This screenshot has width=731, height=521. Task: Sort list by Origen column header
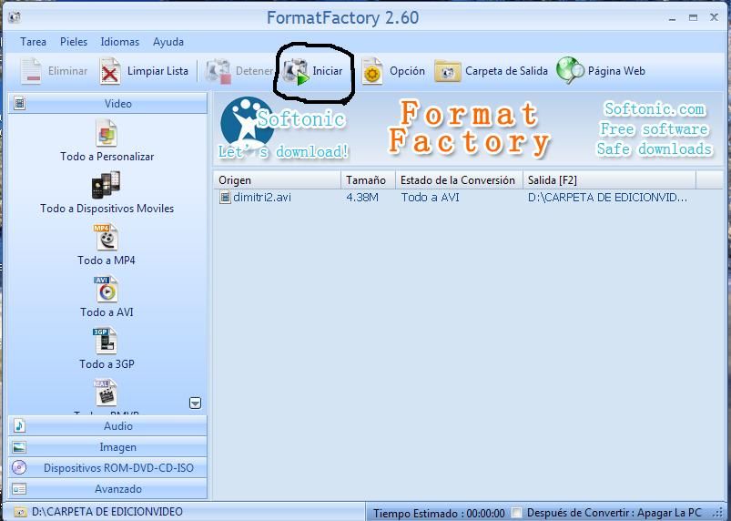pos(278,180)
